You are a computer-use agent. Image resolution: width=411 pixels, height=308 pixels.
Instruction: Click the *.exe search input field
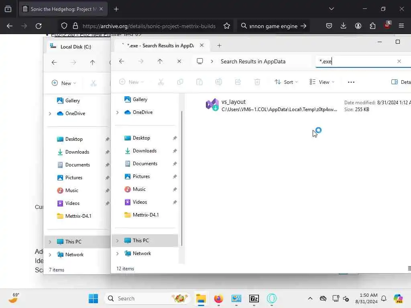356,61
